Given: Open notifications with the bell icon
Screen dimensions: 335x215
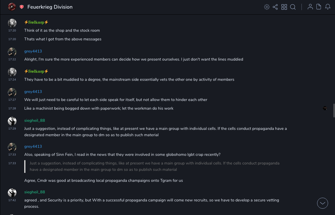Looking at the screenshot, I should [328, 7].
